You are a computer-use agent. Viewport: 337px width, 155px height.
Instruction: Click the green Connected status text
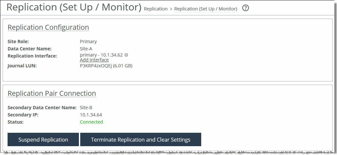[x=91, y=122]
